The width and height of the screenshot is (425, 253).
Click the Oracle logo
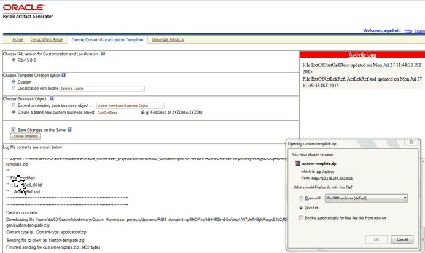click(23, 7)
